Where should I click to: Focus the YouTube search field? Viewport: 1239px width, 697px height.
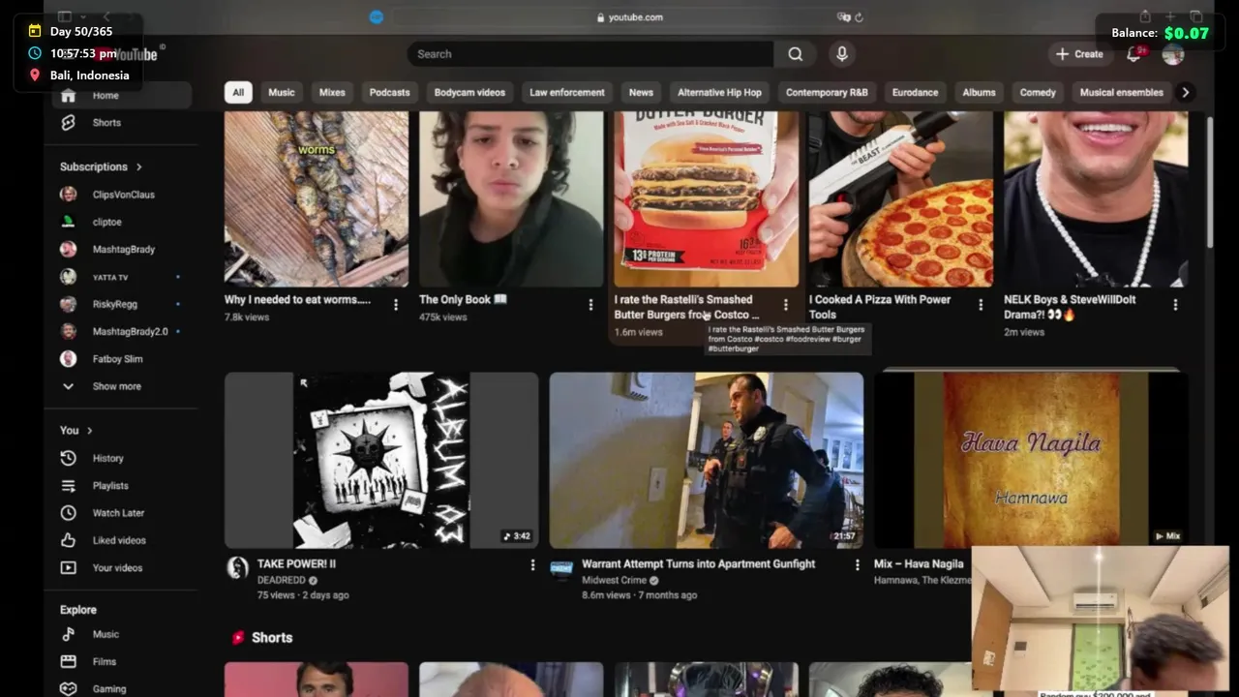tap(590, 54)
